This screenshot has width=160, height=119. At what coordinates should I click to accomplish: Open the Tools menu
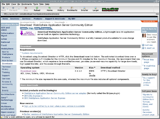36,4
